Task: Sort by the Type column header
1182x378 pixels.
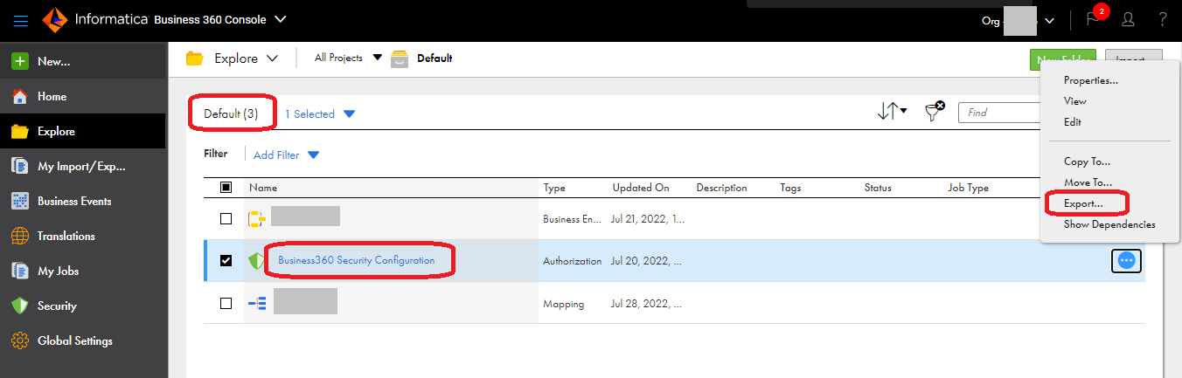Action: [x=554, y=188]
